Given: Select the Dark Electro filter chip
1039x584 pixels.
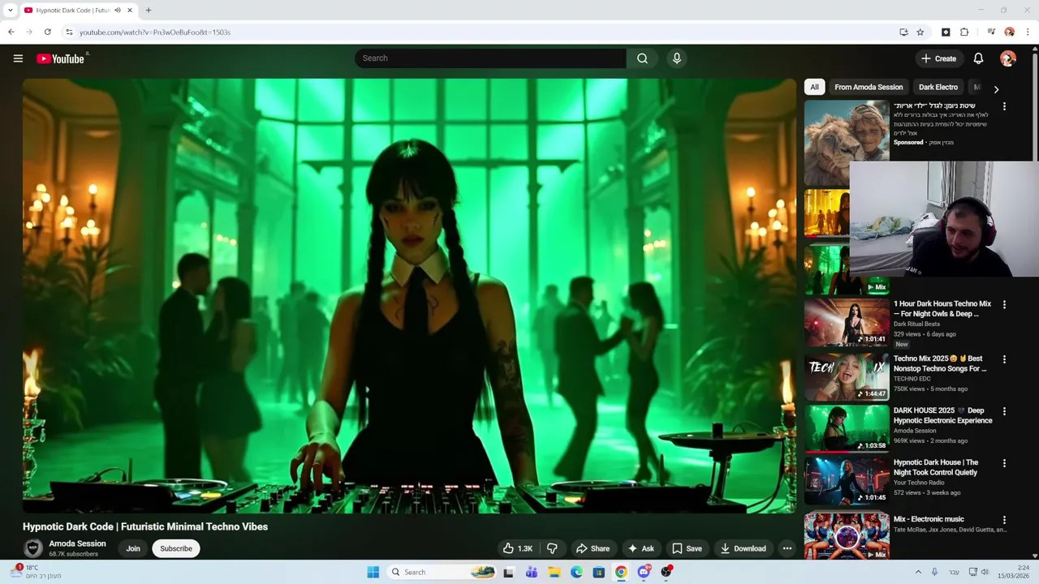Looking at the screenshot, I should tap(938, 87).
